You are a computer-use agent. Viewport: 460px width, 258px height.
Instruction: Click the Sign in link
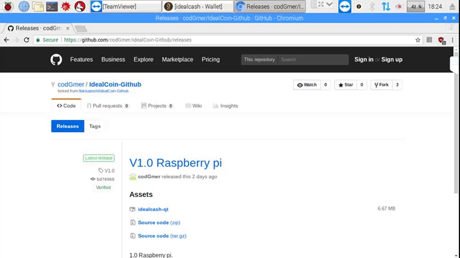[364, 59]
